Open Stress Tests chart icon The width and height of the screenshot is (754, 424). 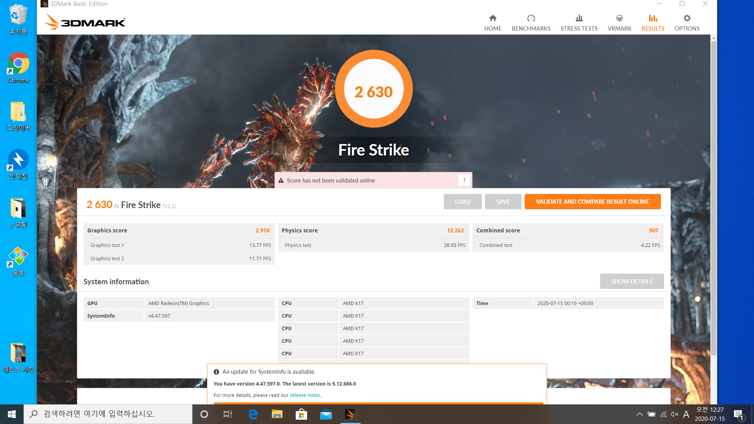pyautogui.click(x=579, y=18)
